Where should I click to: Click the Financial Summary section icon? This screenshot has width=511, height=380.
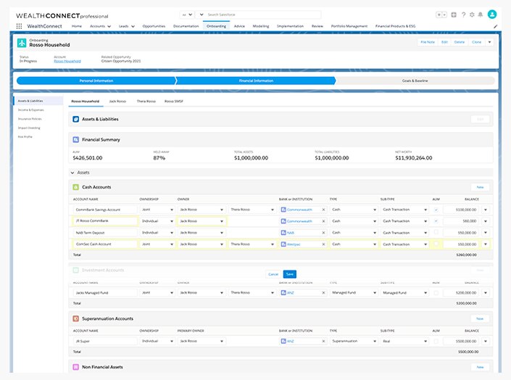(x=75, y=140)
